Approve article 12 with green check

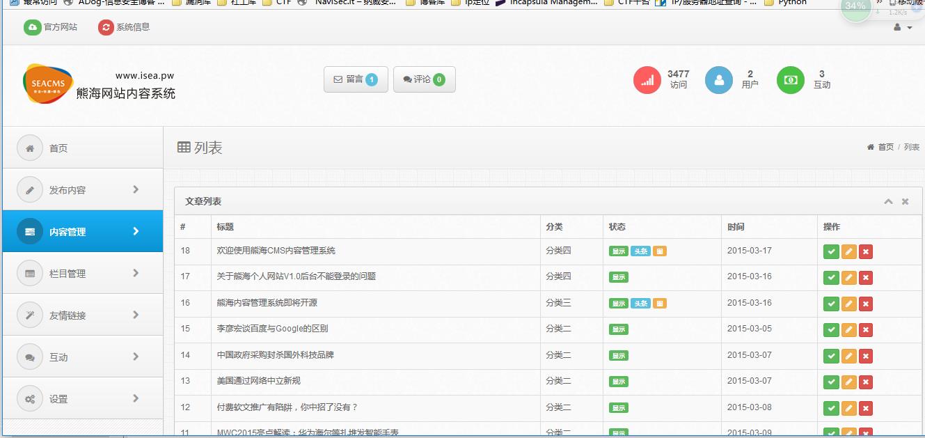pyautogui.click(x=831, y=409)
